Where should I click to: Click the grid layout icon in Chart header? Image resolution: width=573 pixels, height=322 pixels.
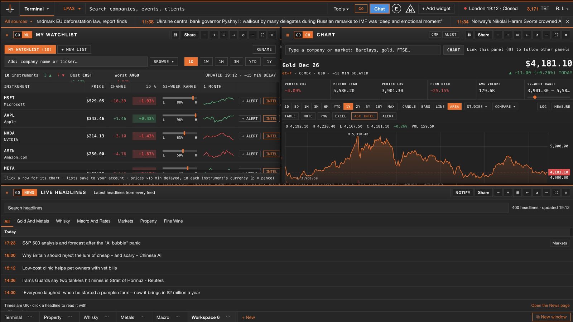(x=517, y=35)
